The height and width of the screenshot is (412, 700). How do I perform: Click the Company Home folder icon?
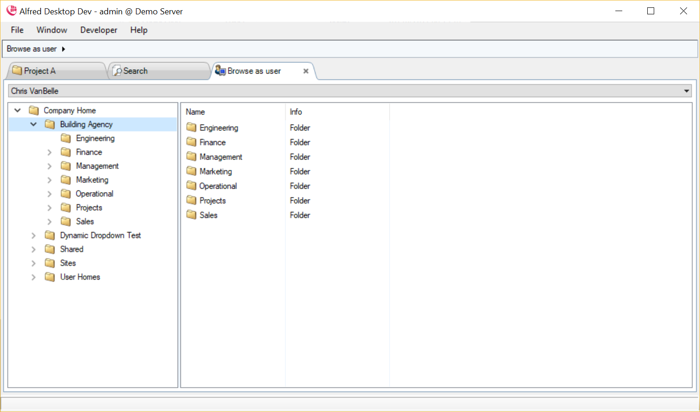pyautogui.click(x=34, y=111)
